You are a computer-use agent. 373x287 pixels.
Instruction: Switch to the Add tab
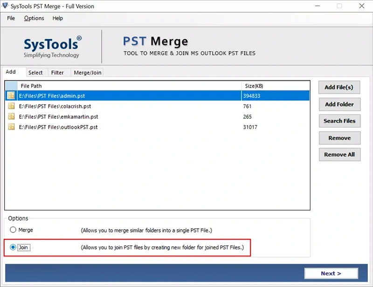[14, 72]
